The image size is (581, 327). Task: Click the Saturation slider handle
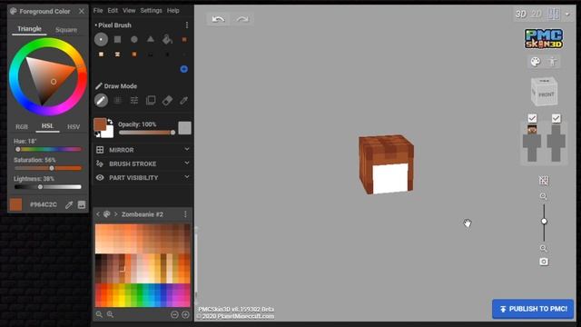(52, 168)
